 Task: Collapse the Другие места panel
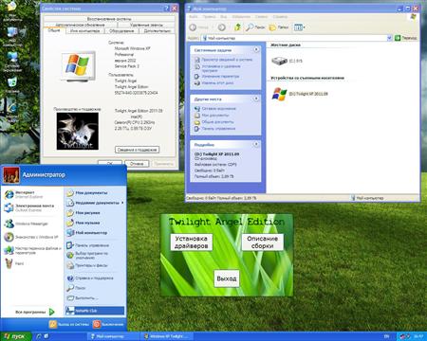[x=256, y=99]
